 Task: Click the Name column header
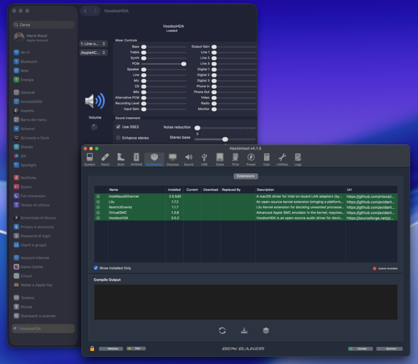tap(136, 190)
